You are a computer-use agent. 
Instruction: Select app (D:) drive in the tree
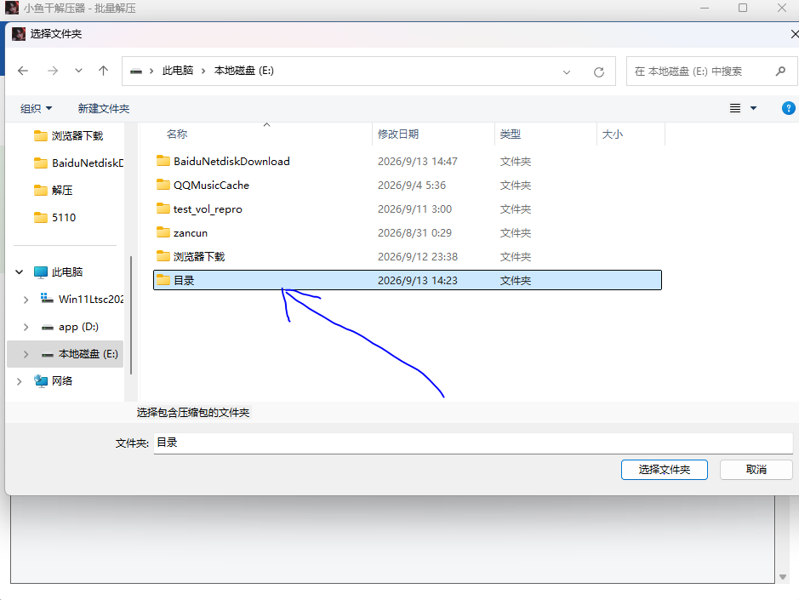pos(70,327)
